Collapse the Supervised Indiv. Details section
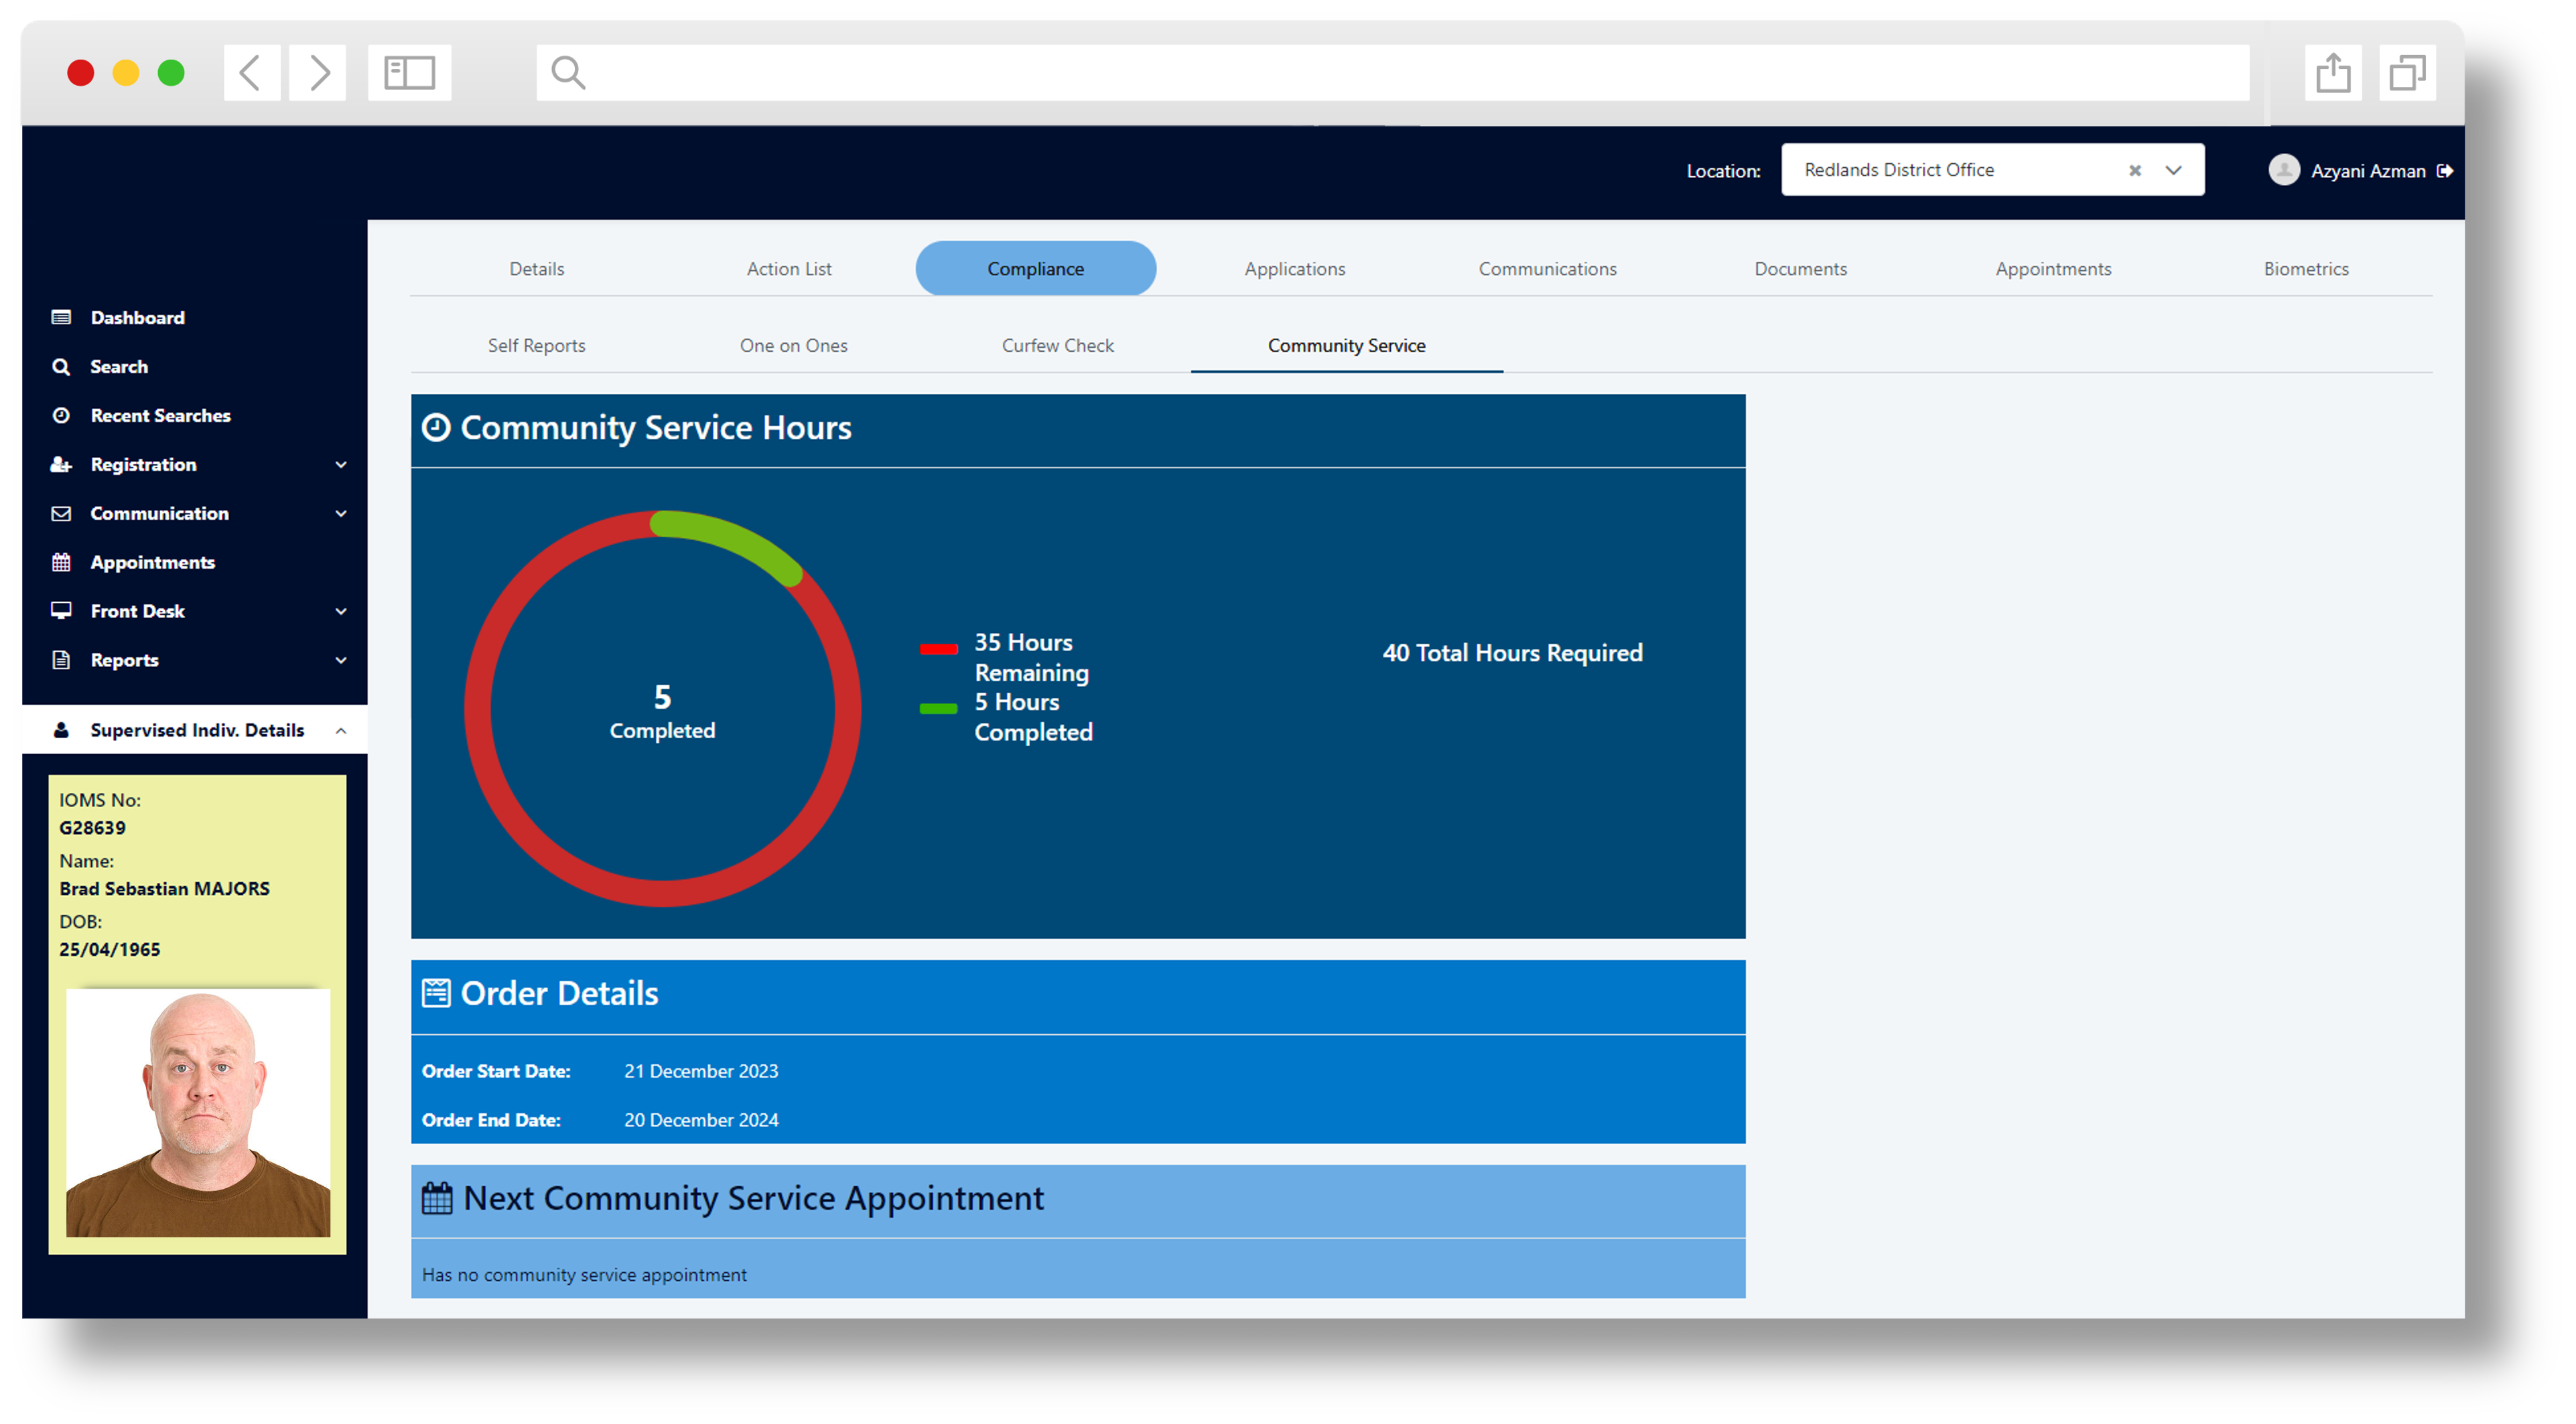 pos(341,731)
